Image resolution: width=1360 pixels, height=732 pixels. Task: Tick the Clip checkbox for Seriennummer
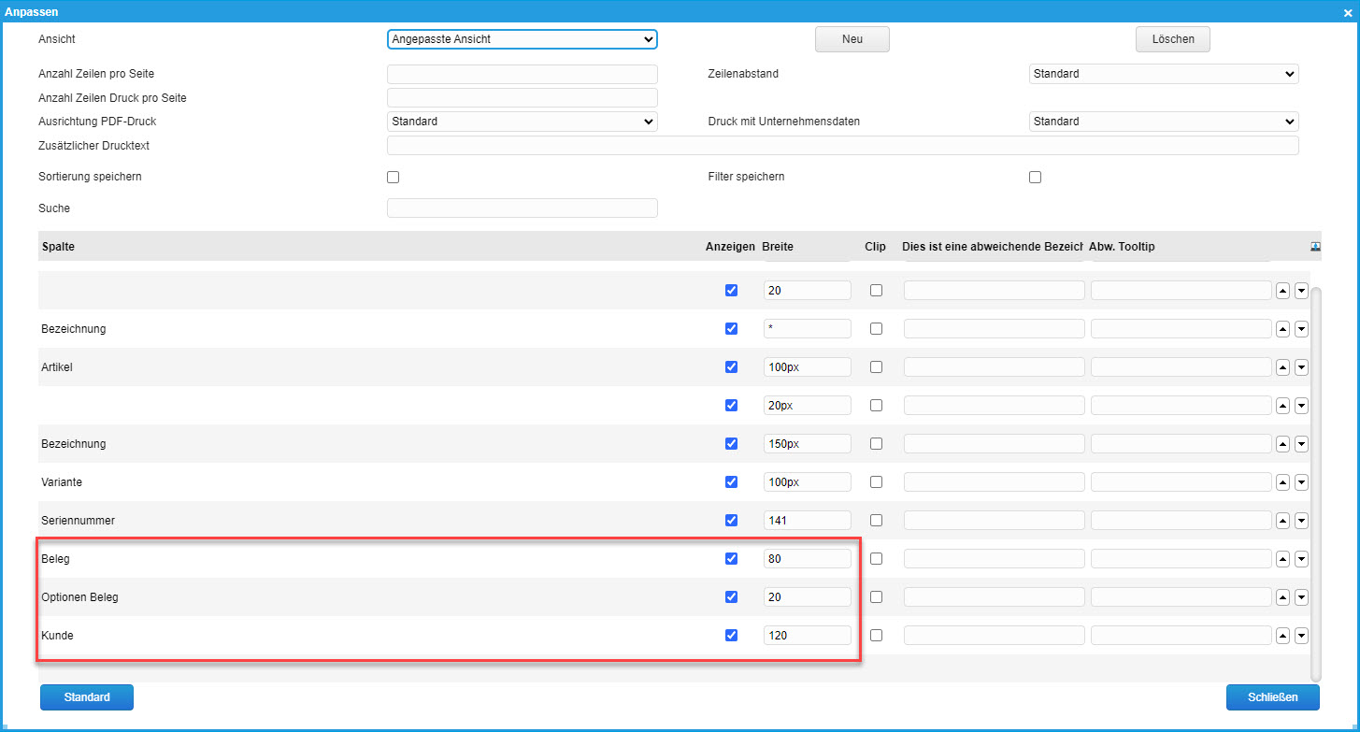coord(876,521)
